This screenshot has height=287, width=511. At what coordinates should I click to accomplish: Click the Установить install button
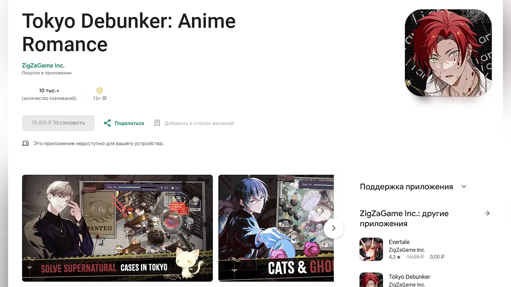(58, 122)
